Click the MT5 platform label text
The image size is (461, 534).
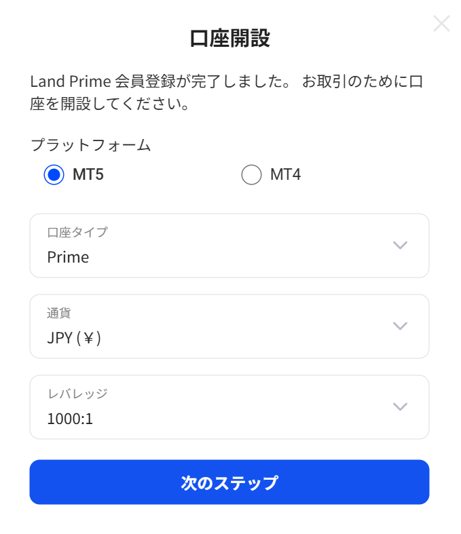click(88, 175)
